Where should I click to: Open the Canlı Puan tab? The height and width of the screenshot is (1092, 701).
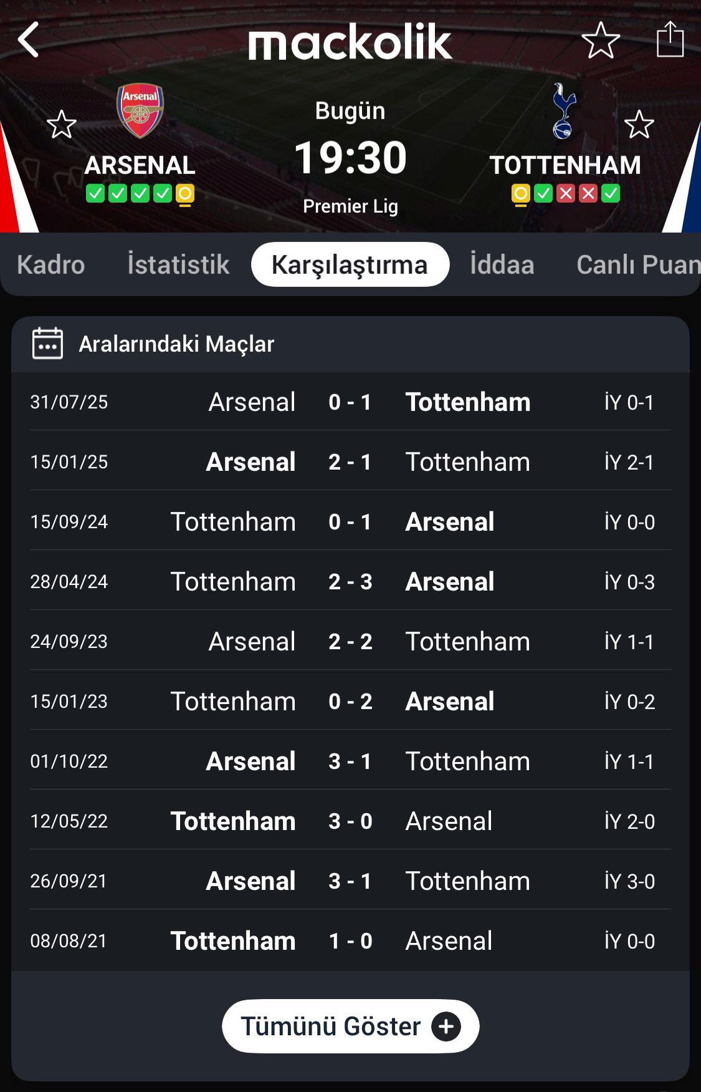[x=637, y=265]
